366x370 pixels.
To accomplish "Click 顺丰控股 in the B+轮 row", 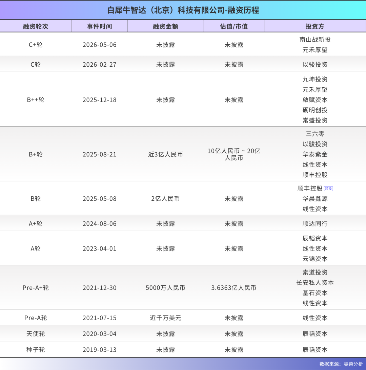I will [315, 175].
